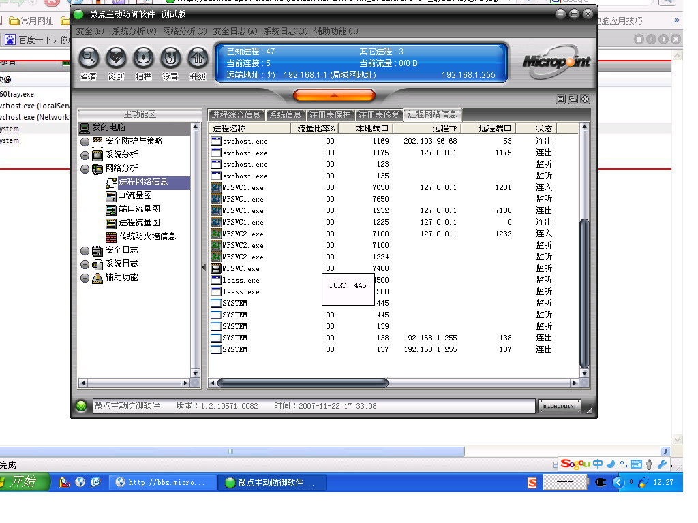Click the first small view icon above the tabs

point(561,99)
